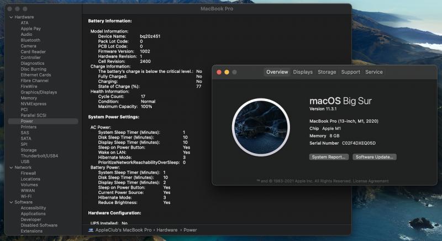Select Audio in the sidebar
This screenshot has width=442, height=241.
coord(26,34)
